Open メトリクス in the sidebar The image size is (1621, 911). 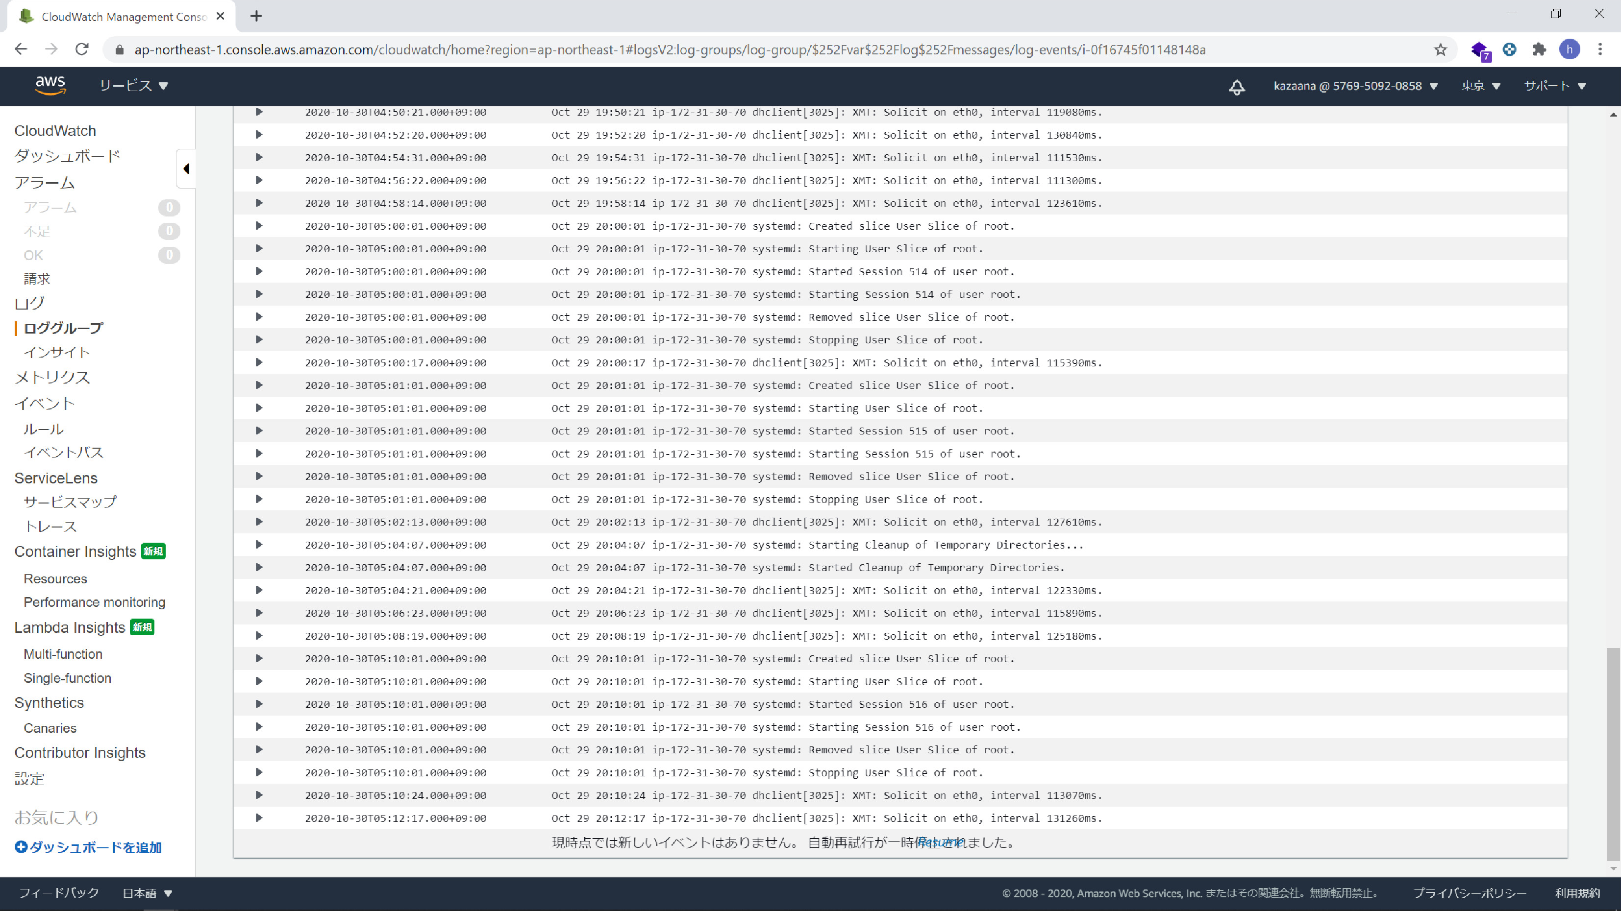[x=52, y=377]
